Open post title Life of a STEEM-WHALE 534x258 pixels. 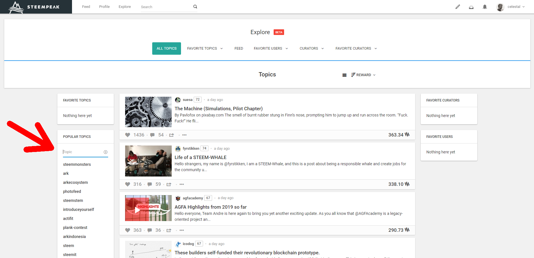coord(200,157)
